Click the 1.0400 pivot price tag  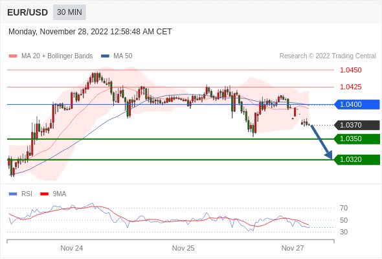(357, 104)
